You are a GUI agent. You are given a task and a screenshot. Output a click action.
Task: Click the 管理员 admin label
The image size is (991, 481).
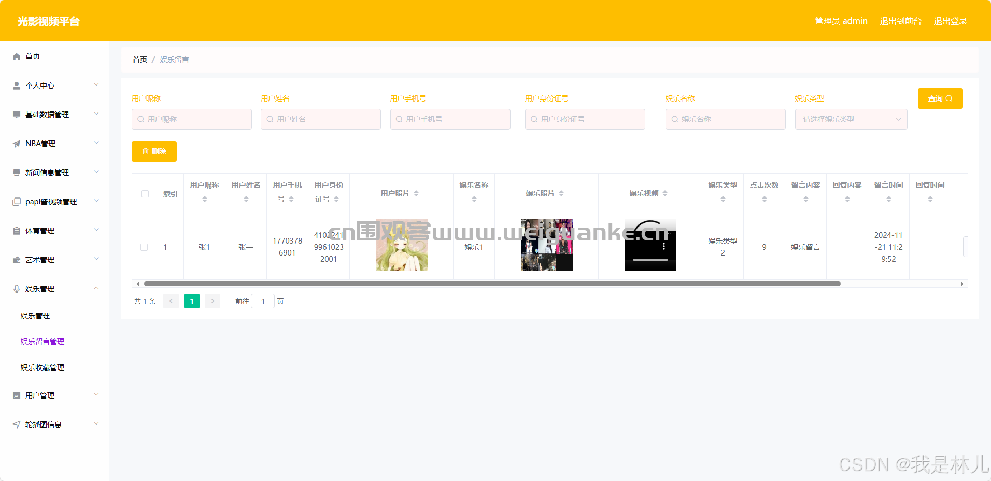(841, 21)
